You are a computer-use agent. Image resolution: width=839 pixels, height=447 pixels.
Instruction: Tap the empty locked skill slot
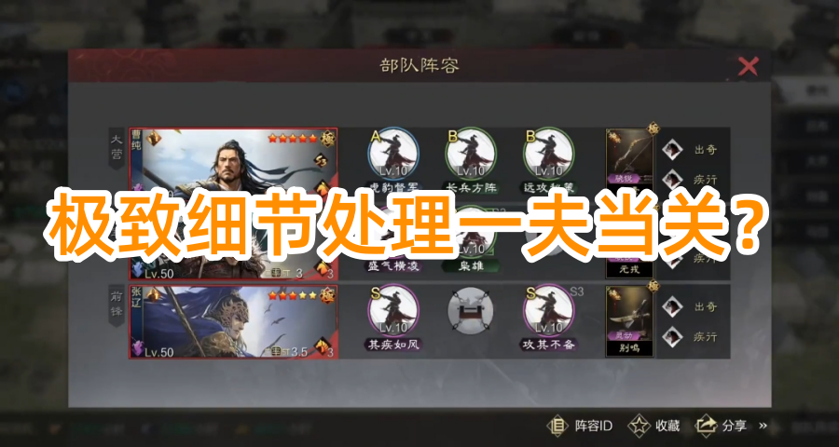tap(471, 311)
